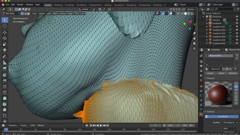Click the current frame number field

click(x=155, y=126)
